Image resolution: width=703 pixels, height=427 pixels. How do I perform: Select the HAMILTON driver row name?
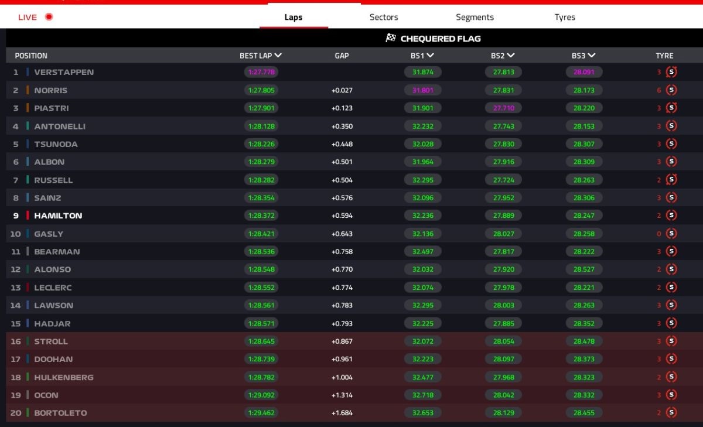pos(58,216)
